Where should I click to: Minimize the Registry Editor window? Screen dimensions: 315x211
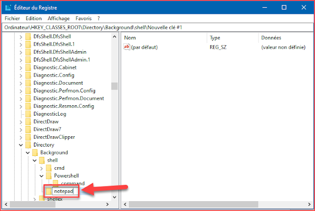point(265,8)
